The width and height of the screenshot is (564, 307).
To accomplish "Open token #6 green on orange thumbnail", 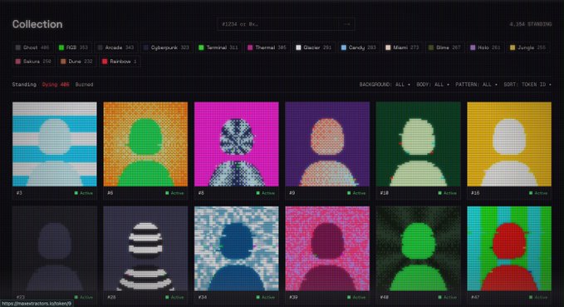I will click(x=145, y=144).
